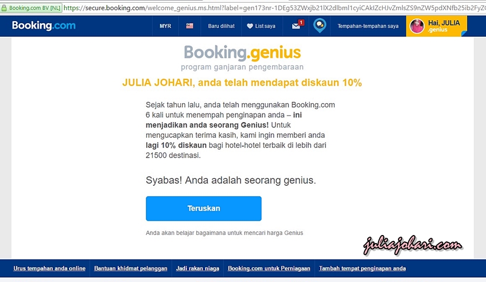
Task: Click the chat bubble location pin icon
Action: (x=320, y=26)
